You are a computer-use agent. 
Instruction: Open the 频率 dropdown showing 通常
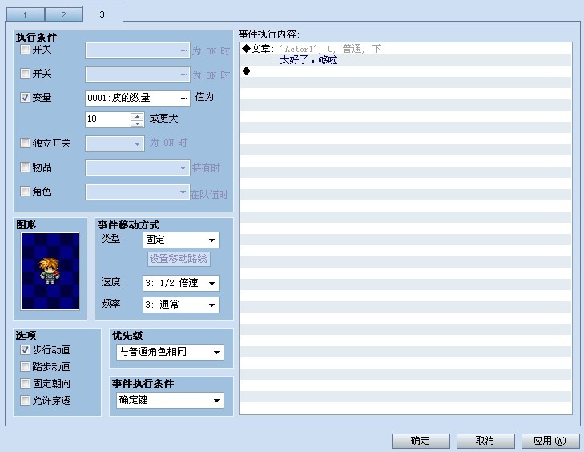(x=181, y=305)
